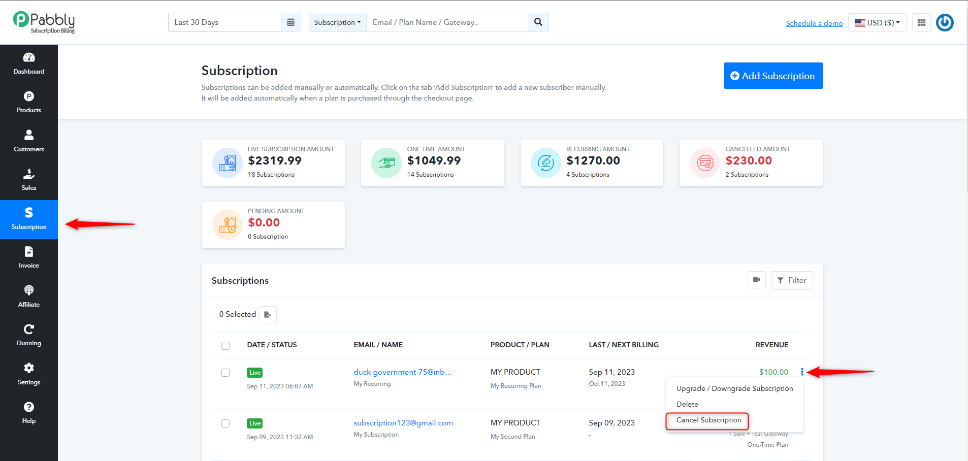The height and width of the screenshot is (461, 968).
Task: Open the Last 30 Days date range field
Action: pos(224,22)
